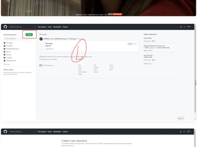Click the RSS icon beside Subscribe to news feed

click(x=40, y=59)
